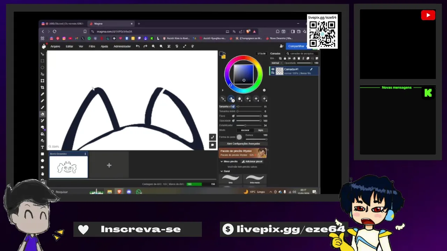Select the paint bucket fill tool
The height and width of the screenshot is (251, 447).
pyautogui.click(x=43, y=134)
